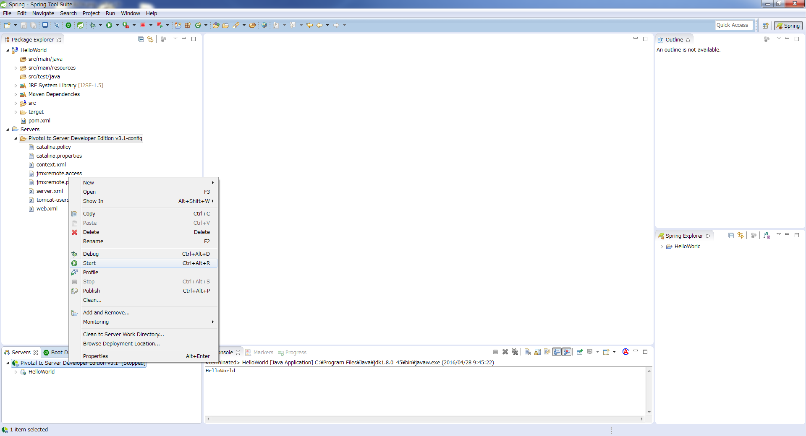This screenshot has height=436, width=806.
Task: Select Start from the context menu
Action: tap(89, 263)
